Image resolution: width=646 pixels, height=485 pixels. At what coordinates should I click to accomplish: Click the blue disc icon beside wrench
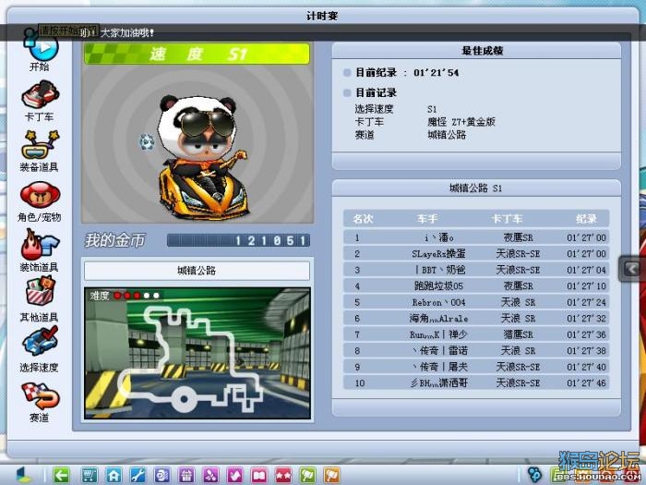click(161, 475)
